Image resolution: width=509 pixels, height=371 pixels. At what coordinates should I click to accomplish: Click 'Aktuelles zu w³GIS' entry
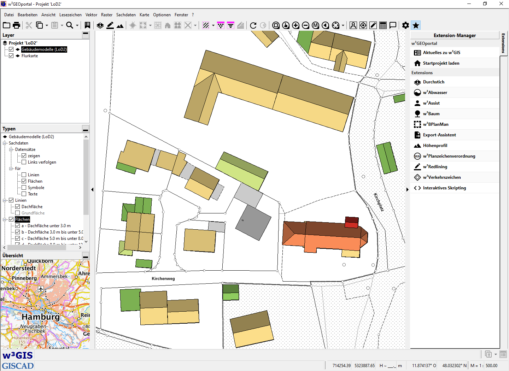pos(455,53)
